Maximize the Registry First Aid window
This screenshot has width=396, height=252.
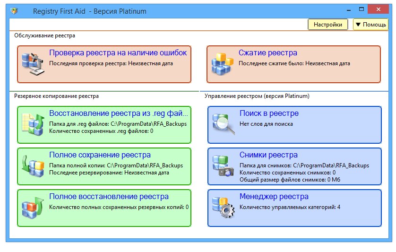tap(362, 9)
